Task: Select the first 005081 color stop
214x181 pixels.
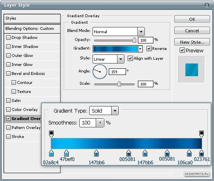Action: click(128, 153)
